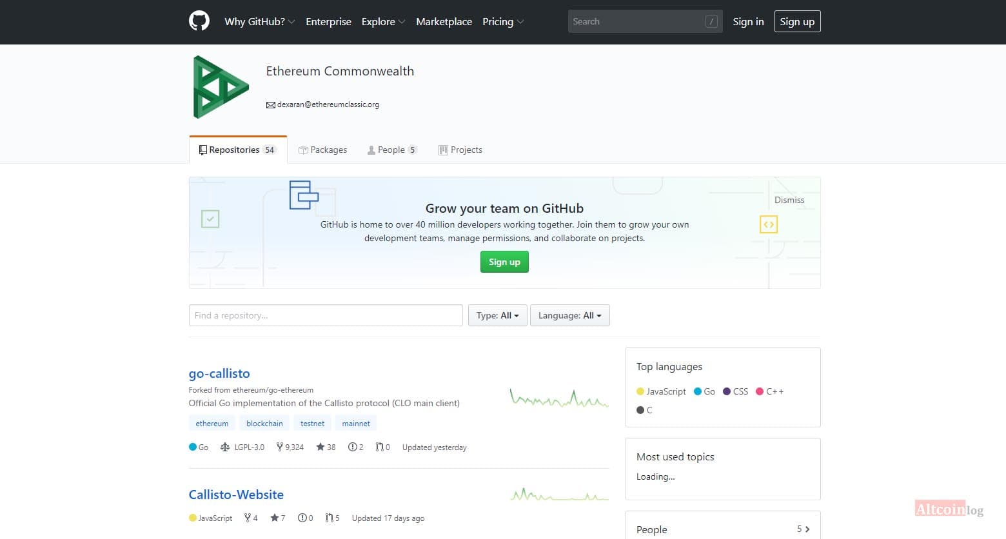Click Sign in at the top
Screen dimensions: 1006x539
748,21
